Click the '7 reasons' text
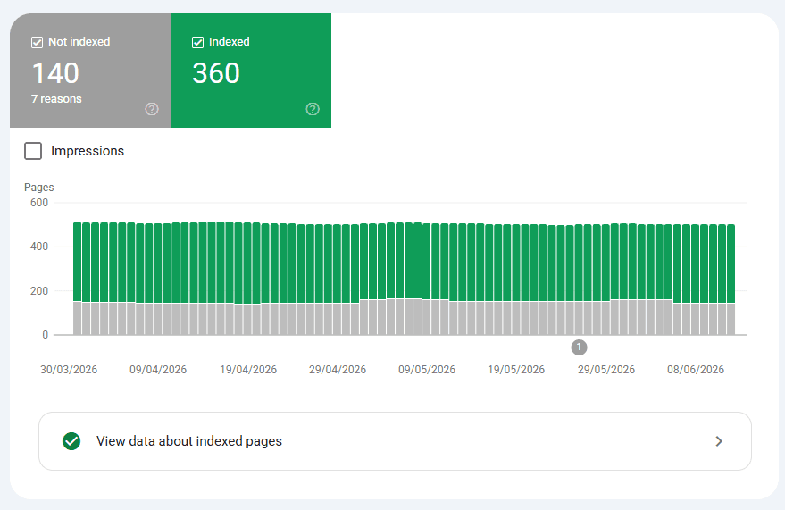Viewport: 785px width, 510px height. click(x=56, y=99)
